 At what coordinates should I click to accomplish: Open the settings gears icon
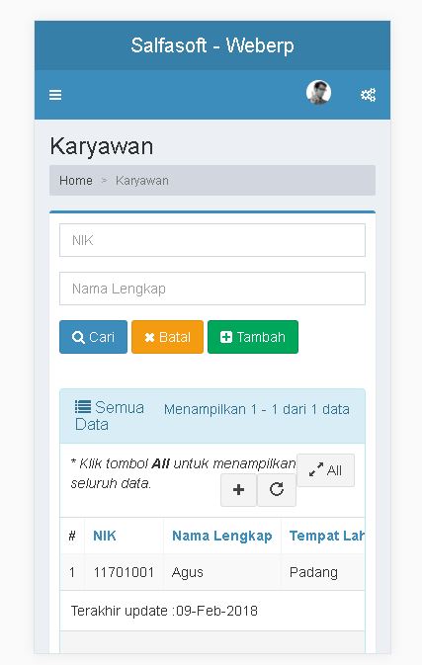tap(368, 95)
